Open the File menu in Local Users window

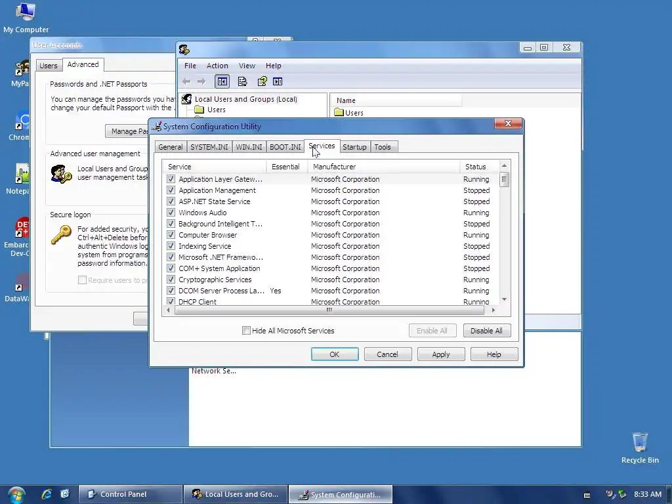(x=190, y=66)
